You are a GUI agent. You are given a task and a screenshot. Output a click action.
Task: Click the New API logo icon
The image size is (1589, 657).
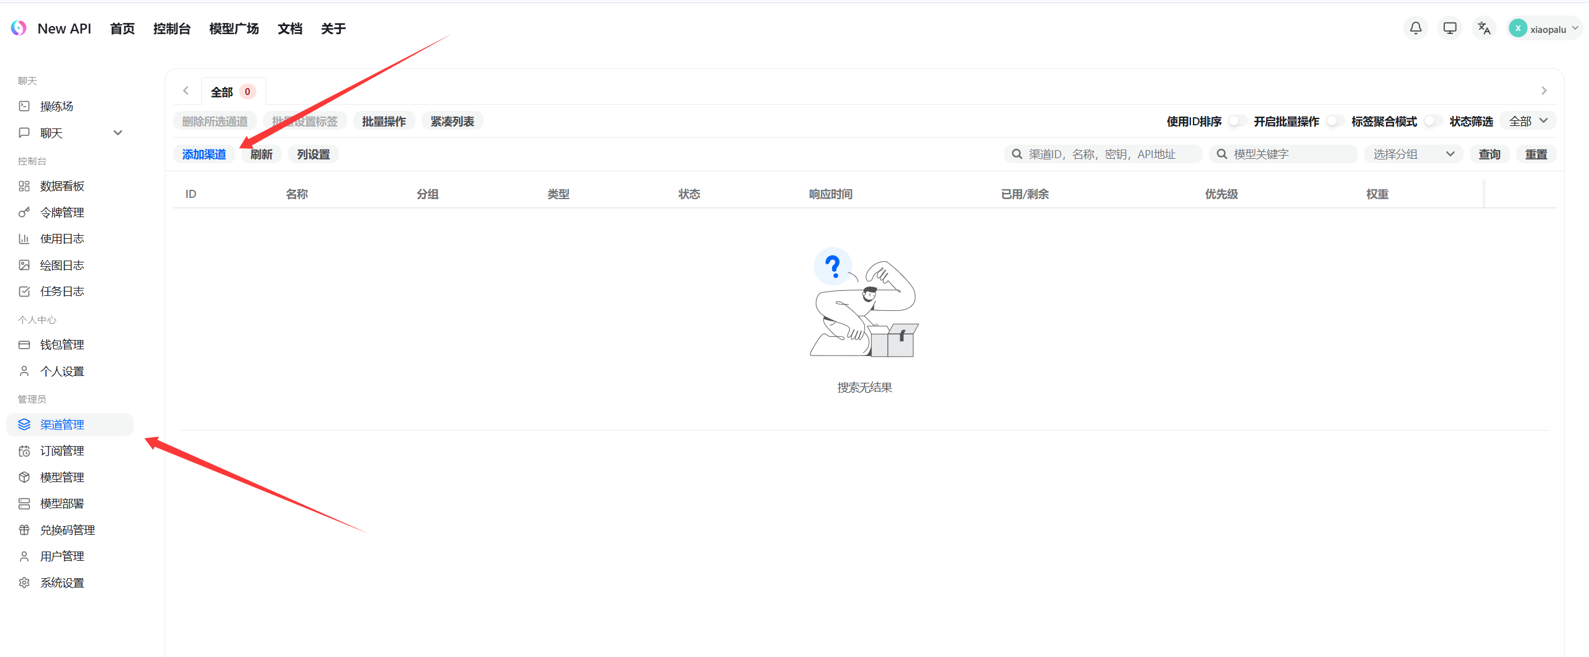(x=19, y=29)
